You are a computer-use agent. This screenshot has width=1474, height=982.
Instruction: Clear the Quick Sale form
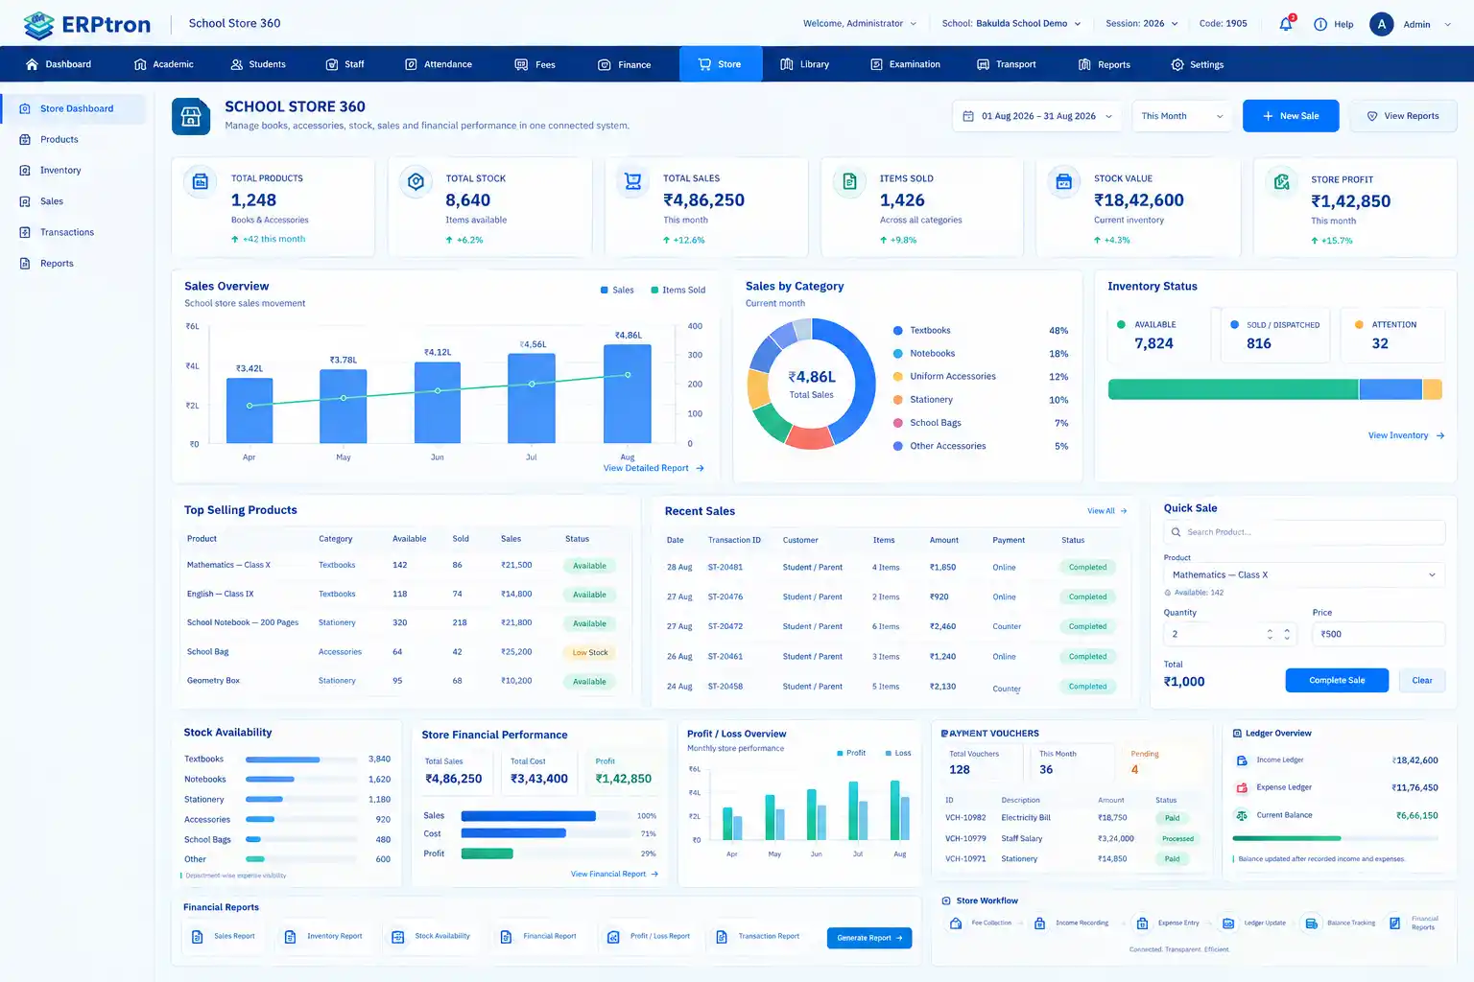(x=1422, y=681)
